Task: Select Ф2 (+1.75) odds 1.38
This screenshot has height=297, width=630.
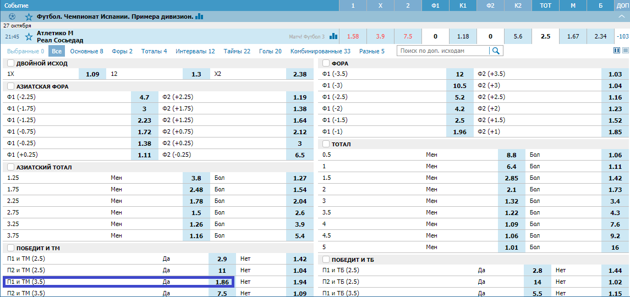Action: point(300,108)
